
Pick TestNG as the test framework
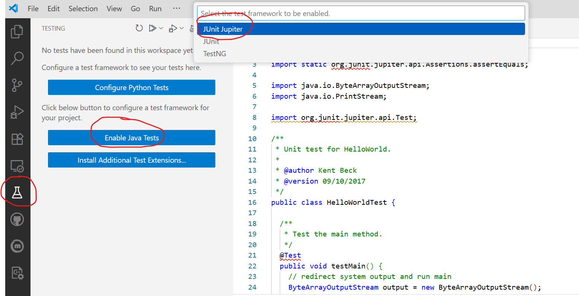(x=215, y=54)
